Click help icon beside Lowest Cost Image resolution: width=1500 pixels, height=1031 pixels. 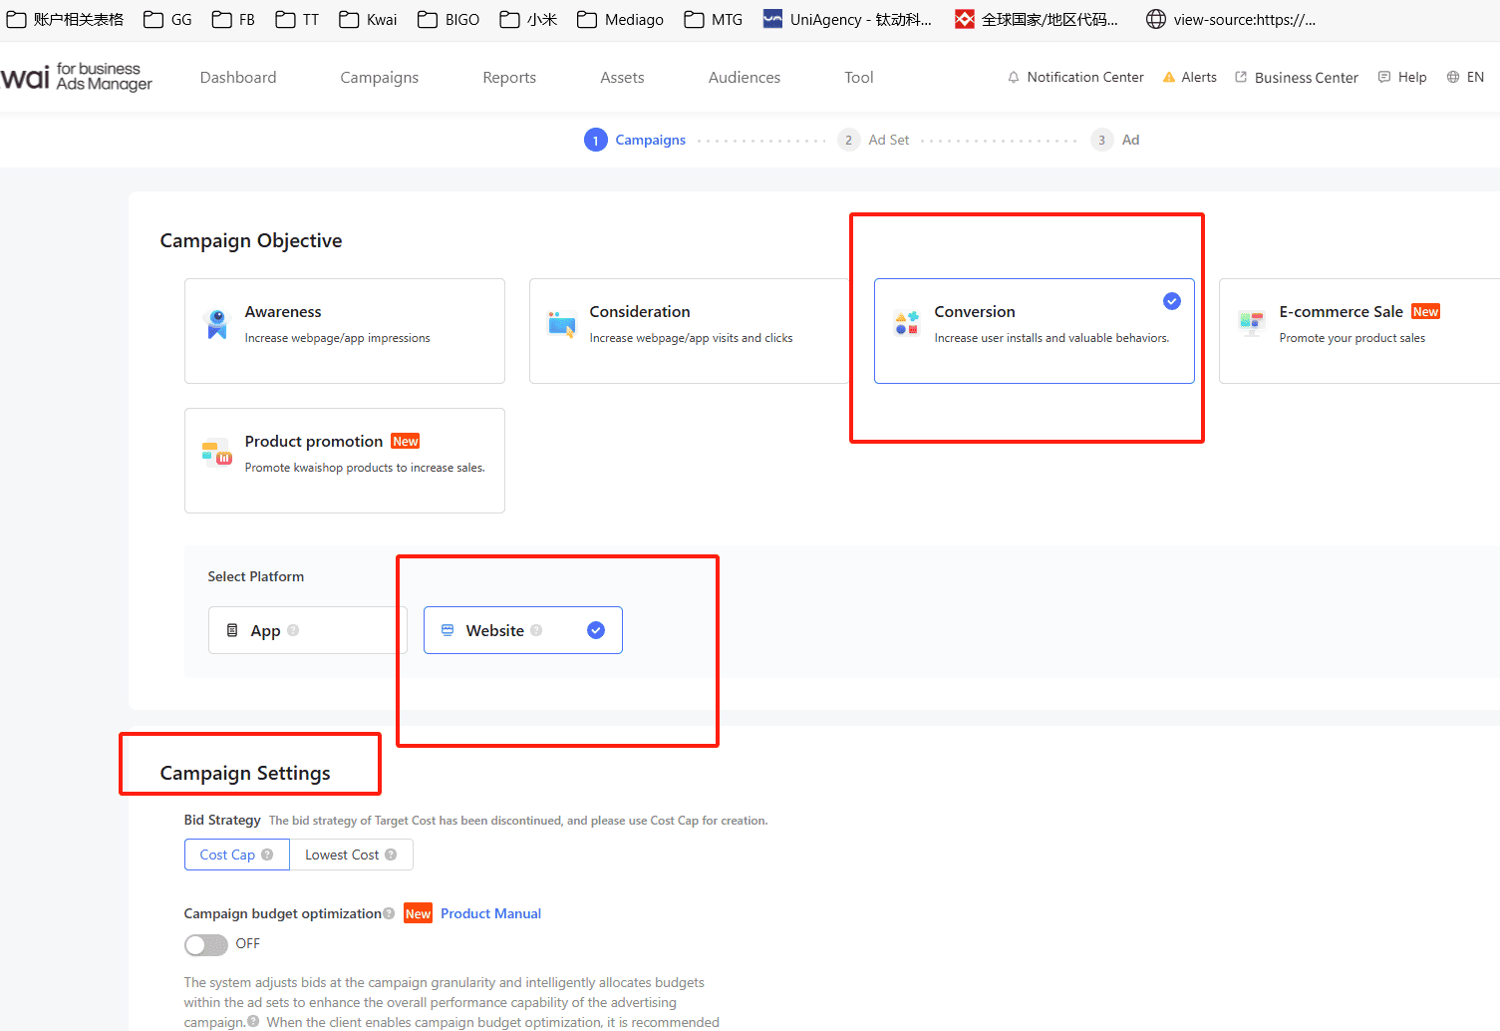391,855
